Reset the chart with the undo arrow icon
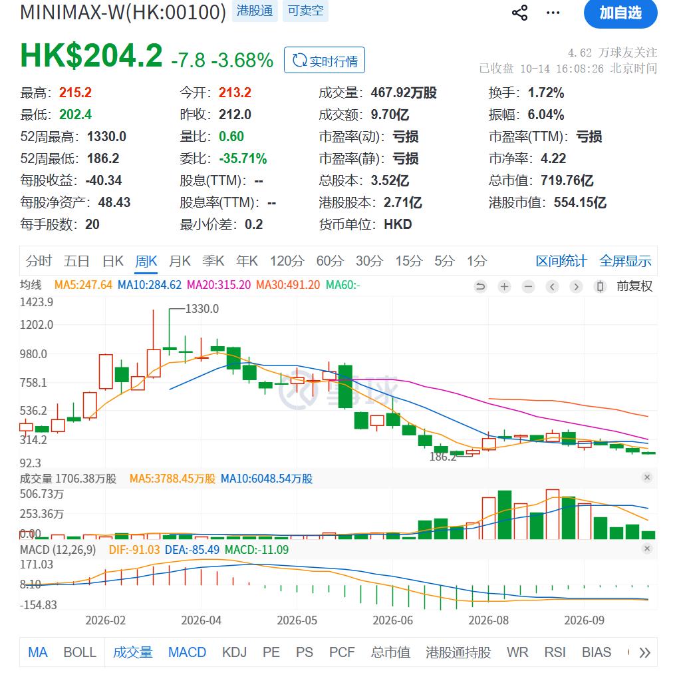 tap(480, 286)
